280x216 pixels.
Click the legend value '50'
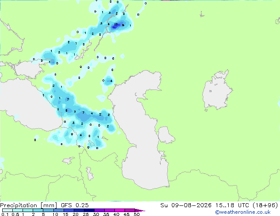click(x=136, y=214)
